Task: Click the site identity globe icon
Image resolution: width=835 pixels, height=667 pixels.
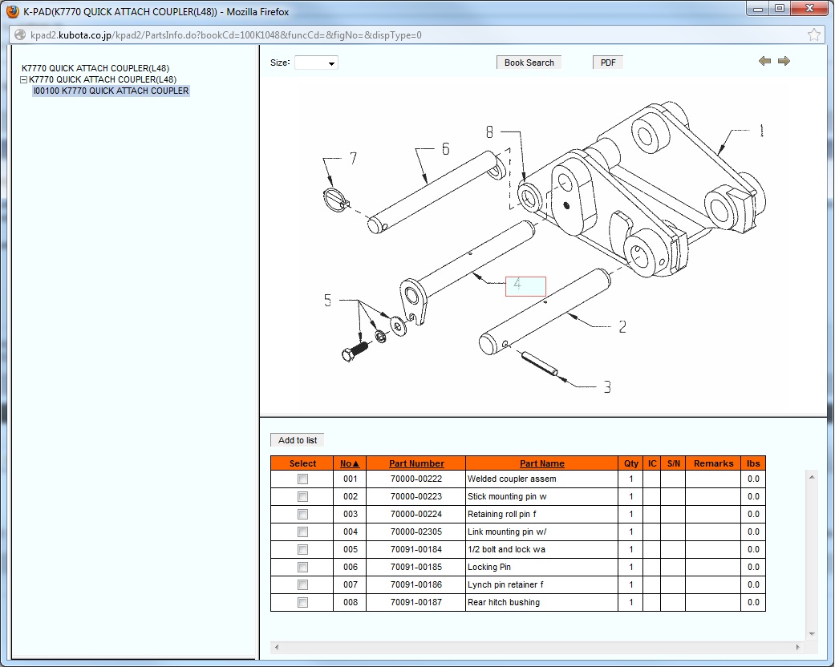Action: point(20,35)
